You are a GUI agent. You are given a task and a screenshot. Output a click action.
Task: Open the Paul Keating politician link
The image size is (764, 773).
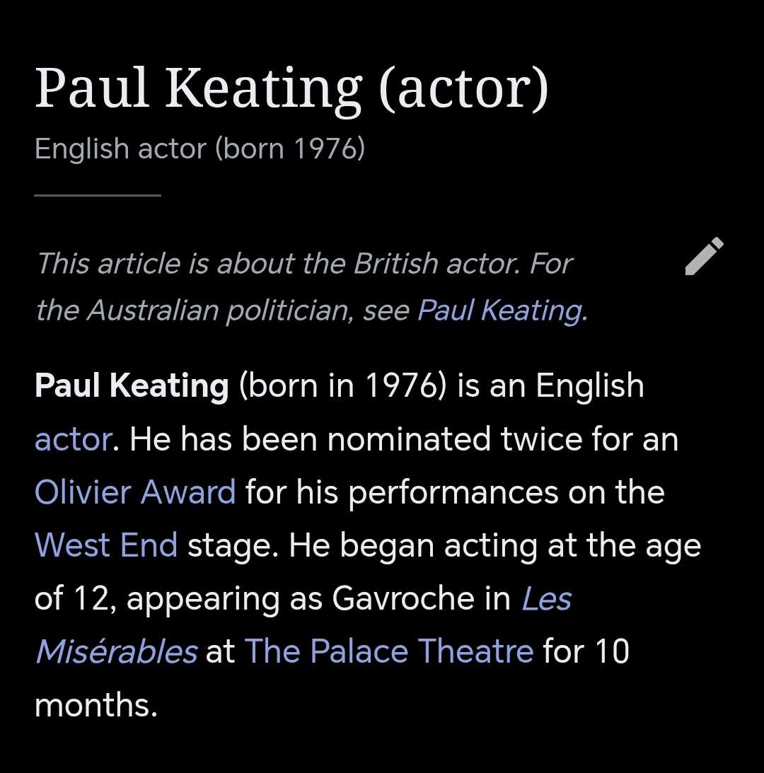(x=500, y=311)
